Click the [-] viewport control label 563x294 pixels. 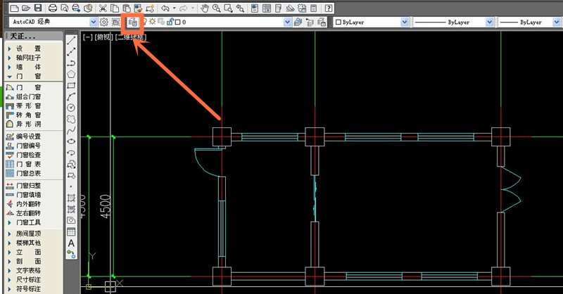click(x=88, y=37)
